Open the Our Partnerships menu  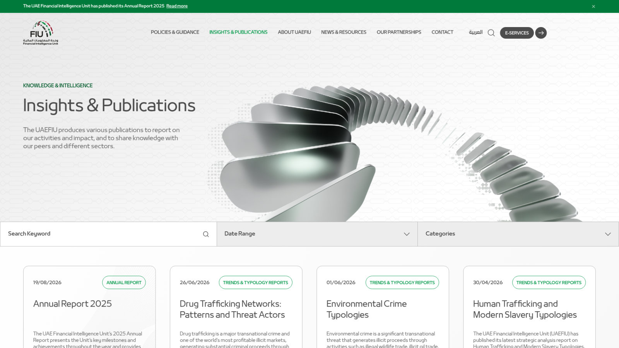click(399, 32)
